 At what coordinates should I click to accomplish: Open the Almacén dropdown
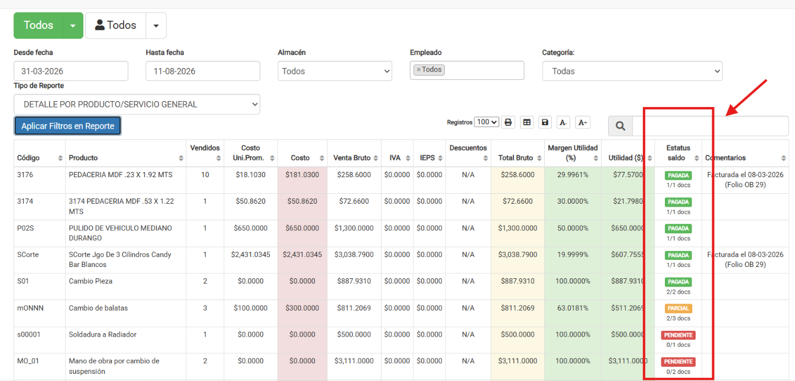[x=335, y=71]
